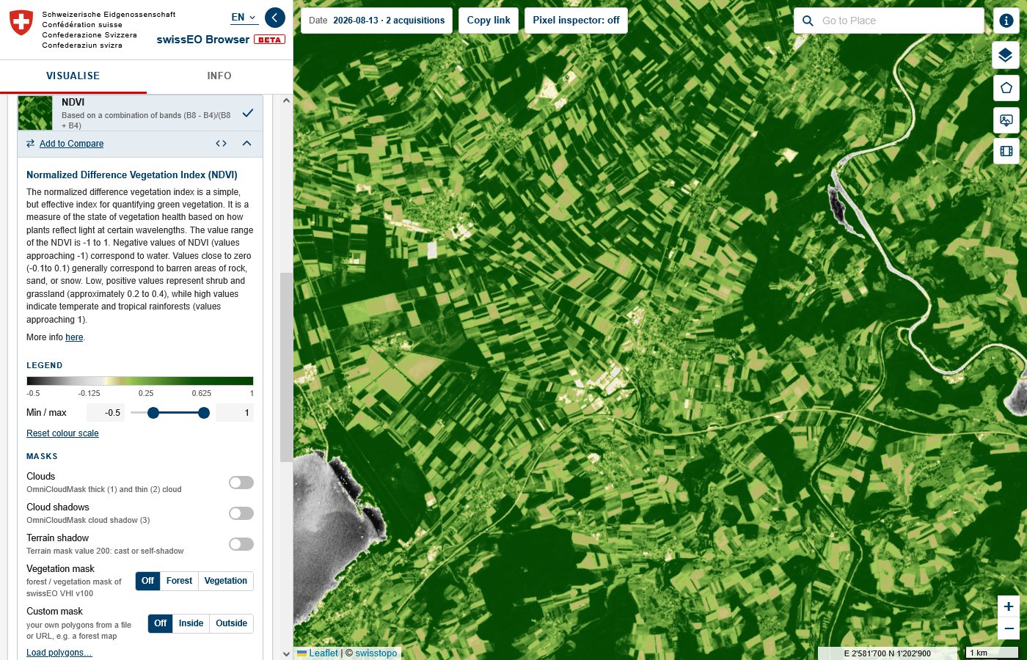Click the NDVI layer thumbnail
Screen dimensions: 1027x660
tap(35, 113)
